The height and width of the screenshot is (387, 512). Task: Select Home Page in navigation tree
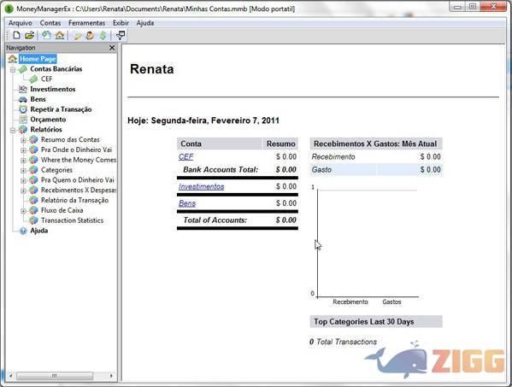click(x=38, y=59)
